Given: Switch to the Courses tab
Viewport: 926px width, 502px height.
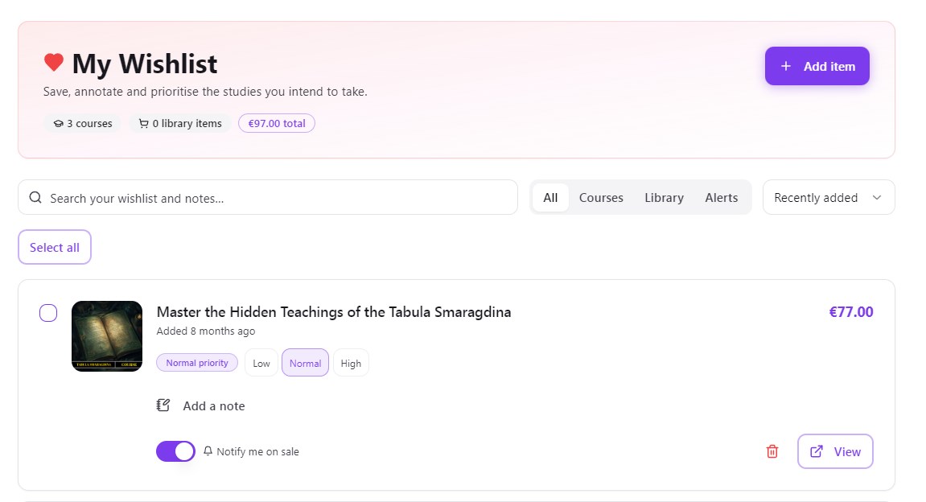Looking at the screenshot, I should click(601, 197).
